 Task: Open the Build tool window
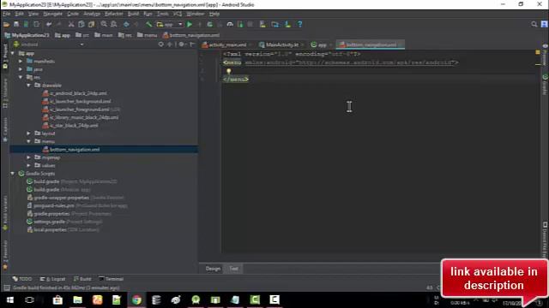(82, 279)
